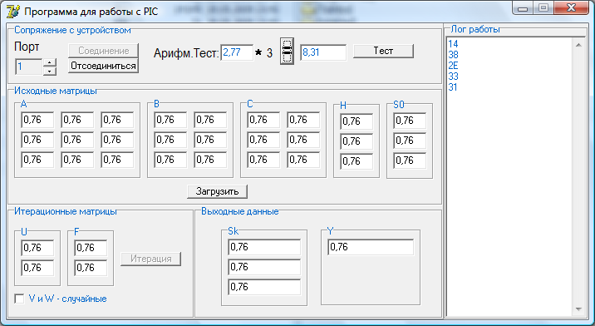Click the disabled Соединение button

pyautogui.click(x=103, y=51)
